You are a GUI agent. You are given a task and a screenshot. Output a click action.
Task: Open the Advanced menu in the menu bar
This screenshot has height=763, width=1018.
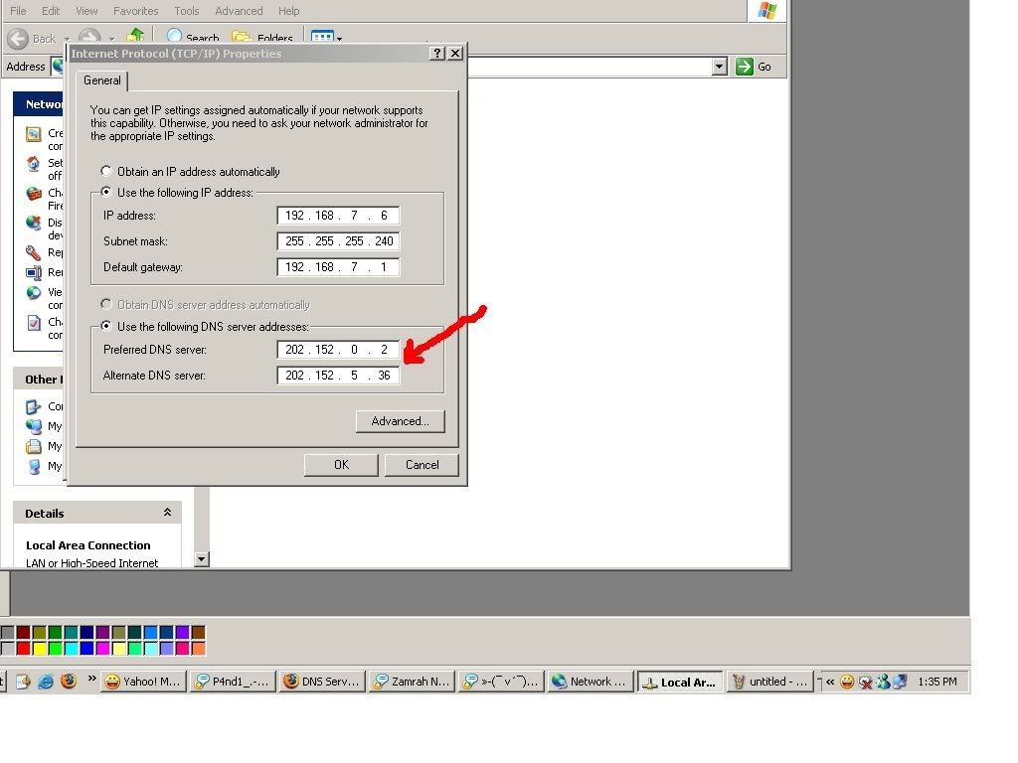[x=239, y=11]
